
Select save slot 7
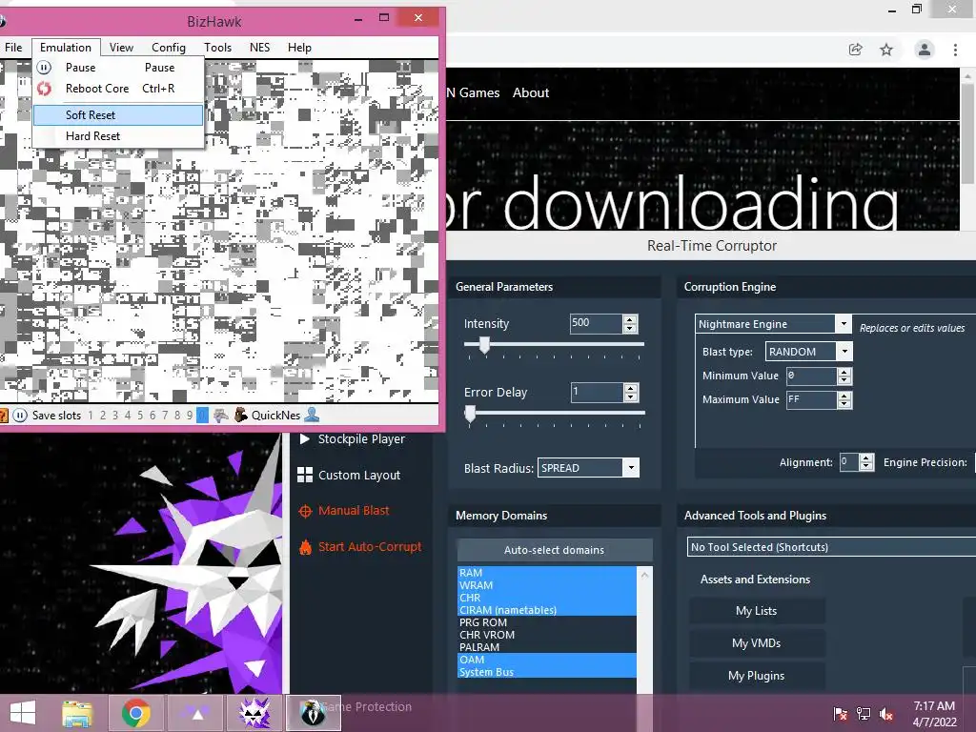[165, 416]
